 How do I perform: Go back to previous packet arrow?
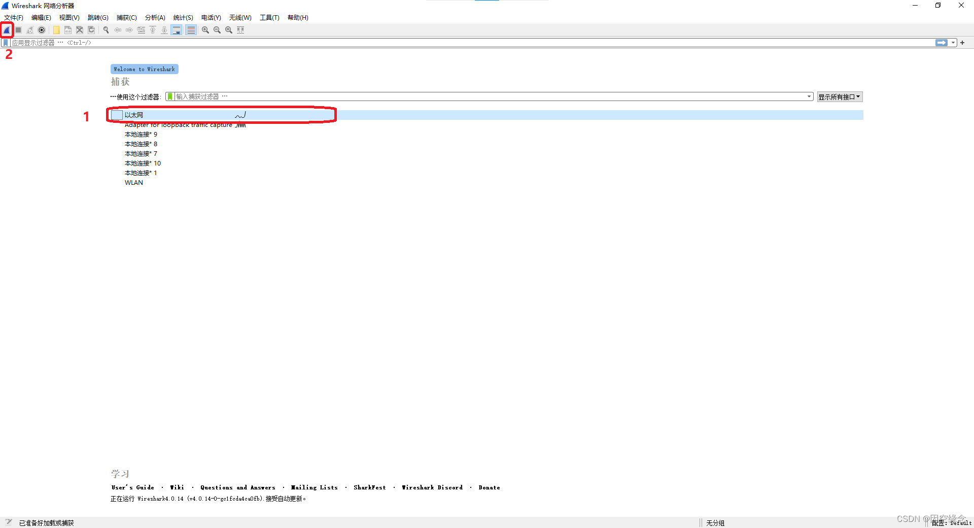(118, 30)
